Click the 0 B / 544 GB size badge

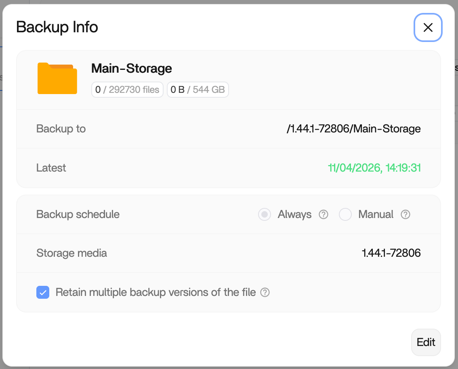198,90
